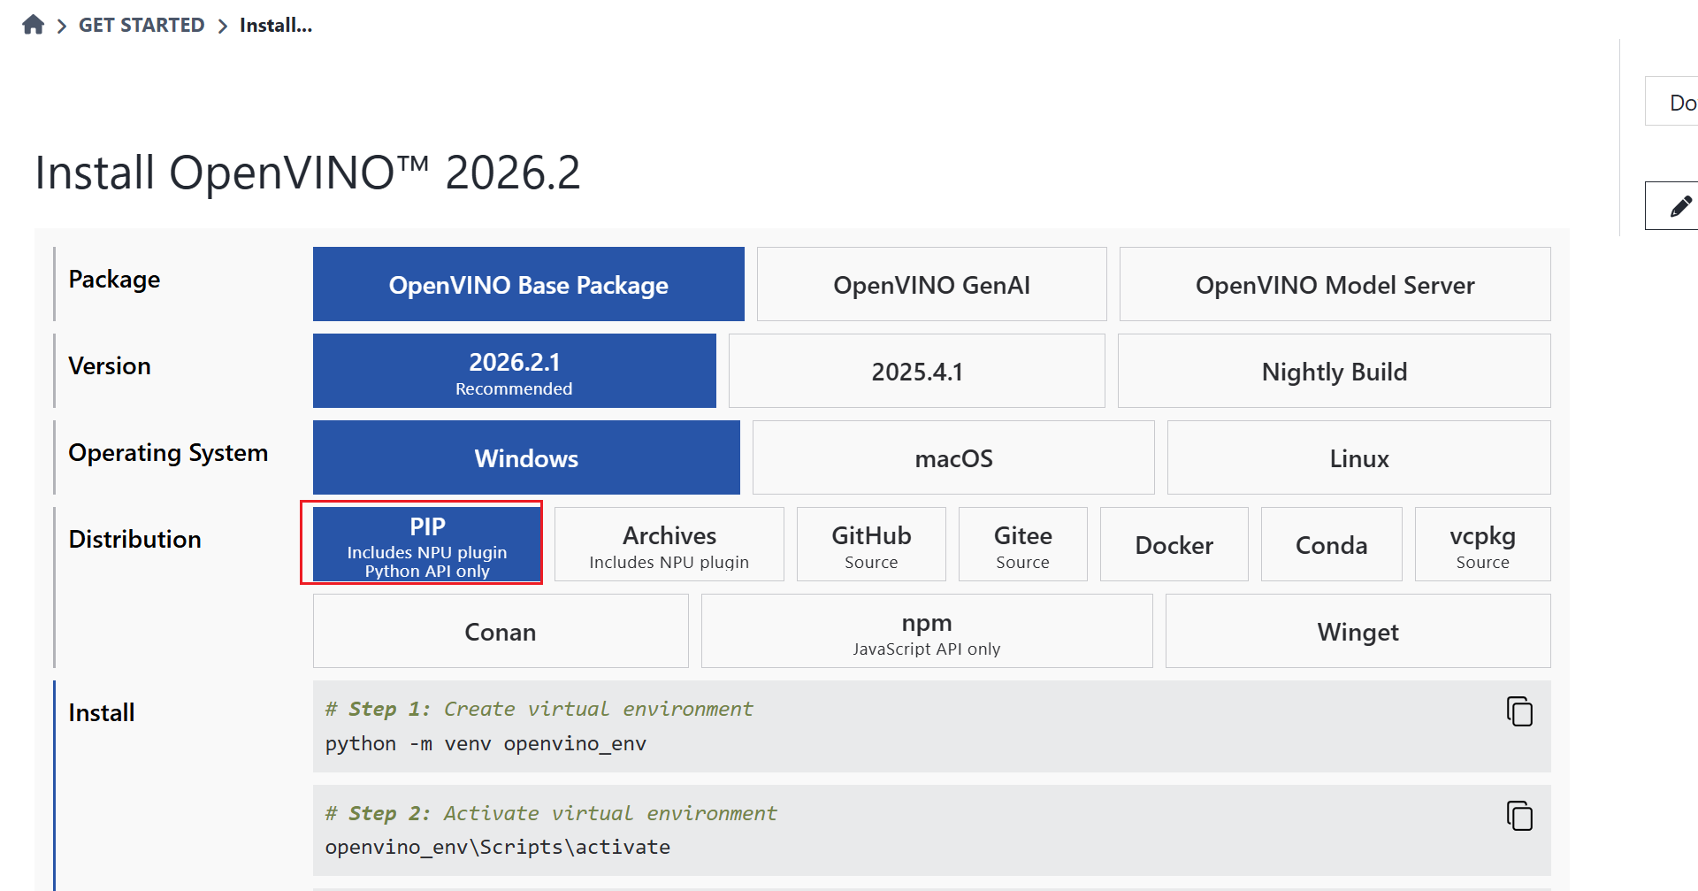Click the Install... breadcrumb item

276,25
